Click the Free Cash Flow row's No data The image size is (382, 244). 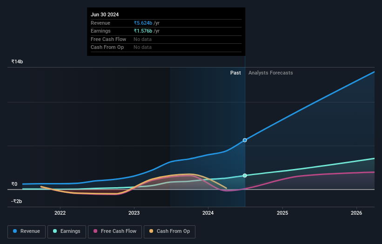pos(142,39)
